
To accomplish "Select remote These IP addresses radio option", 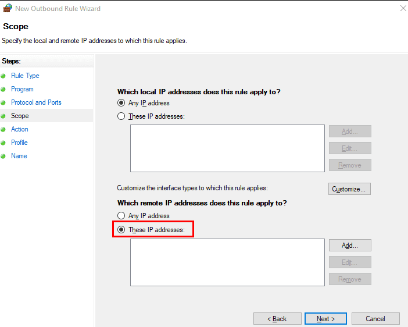I will point(121,230).
